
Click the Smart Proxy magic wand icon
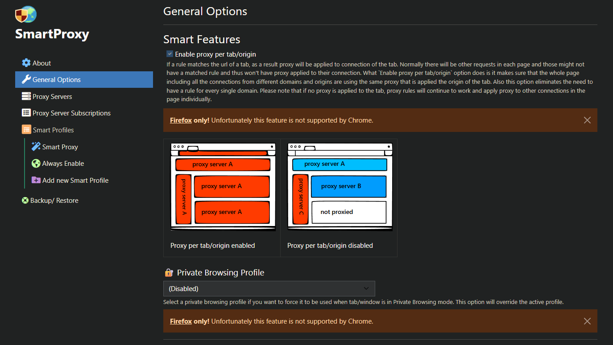click(36, 147)
